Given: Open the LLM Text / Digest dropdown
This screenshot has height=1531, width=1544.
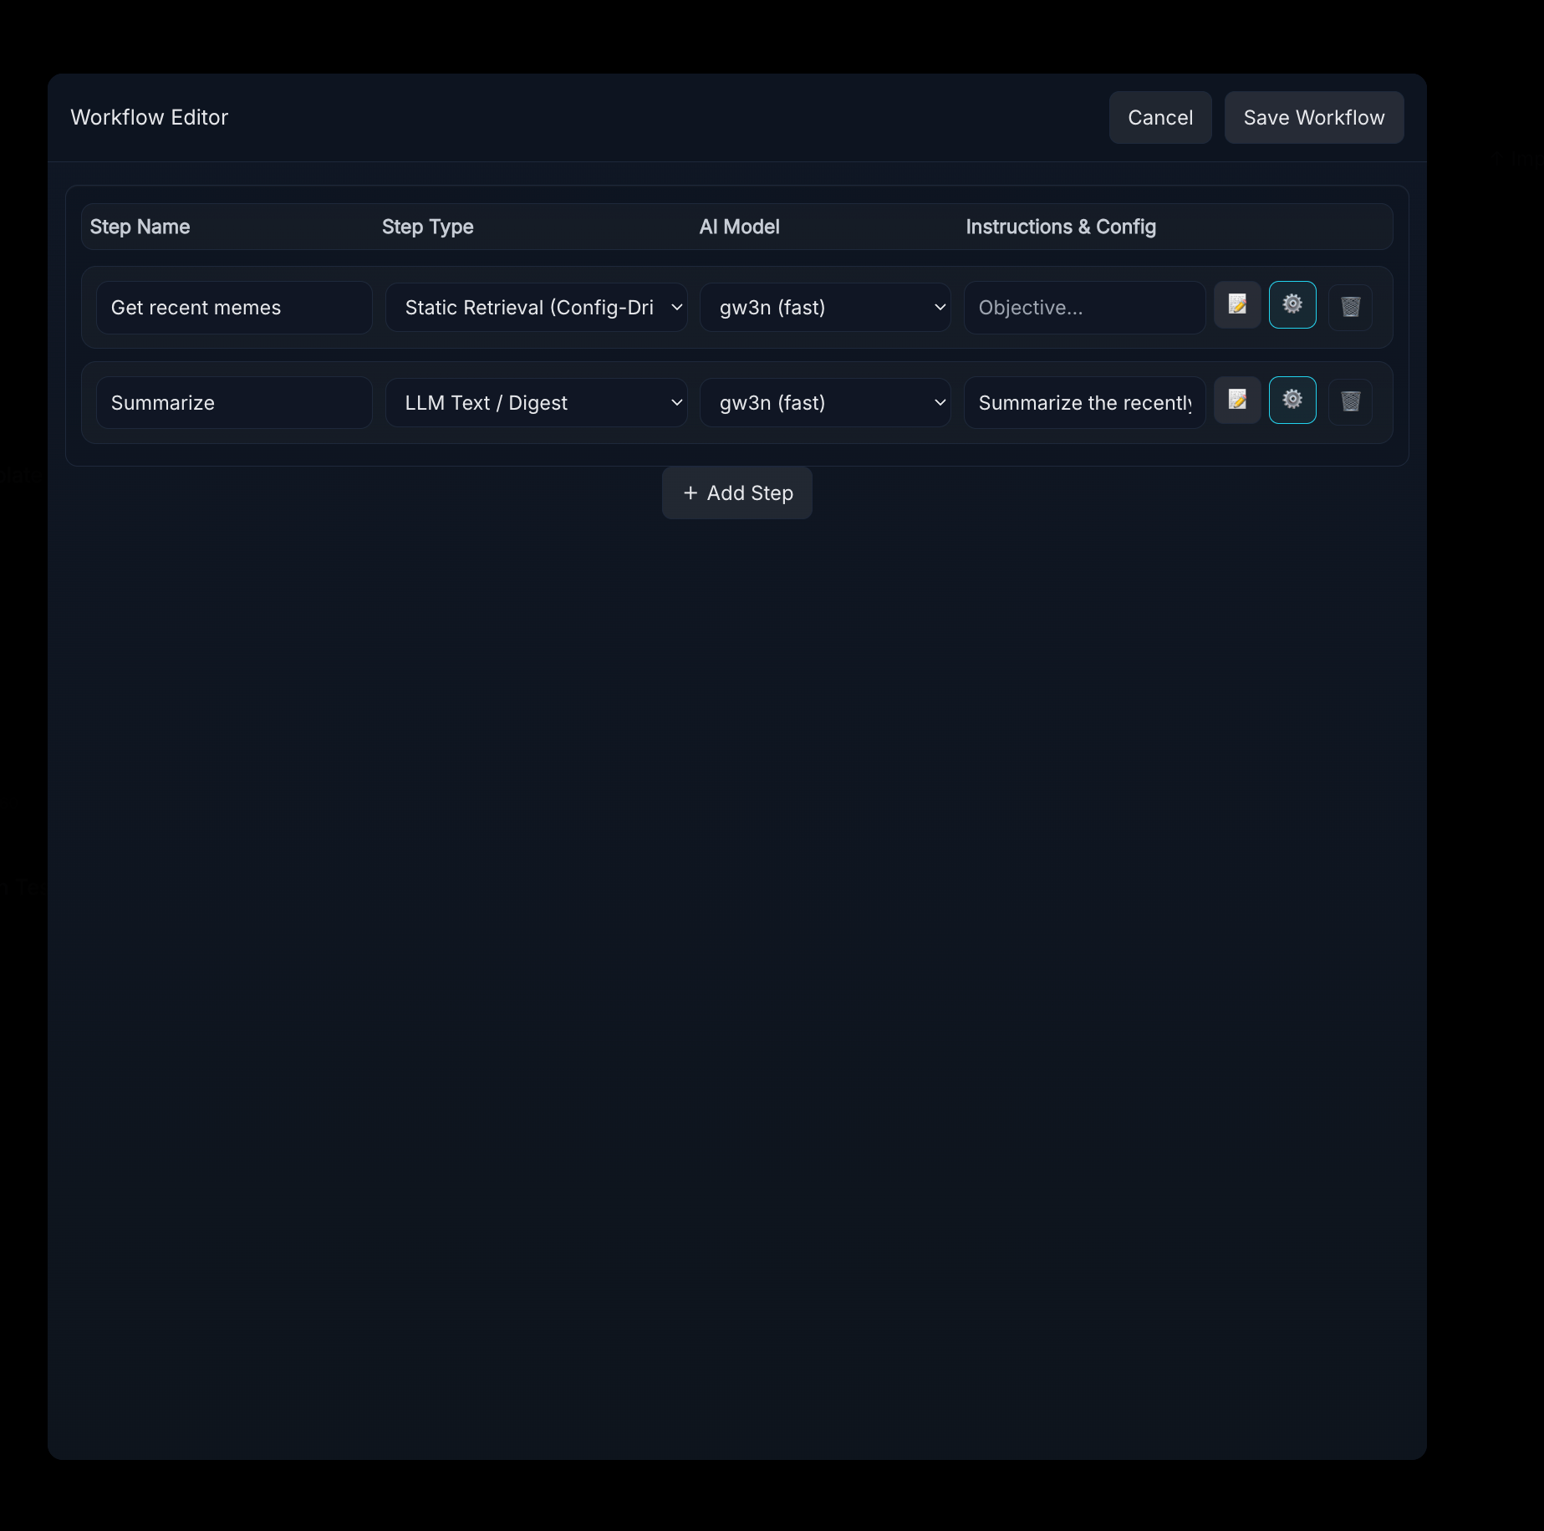Looking at the screenshot, I should coord(536,403).
